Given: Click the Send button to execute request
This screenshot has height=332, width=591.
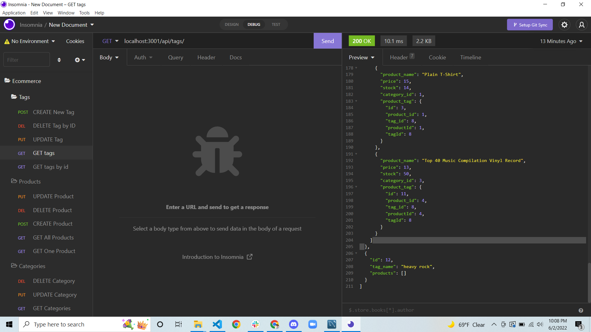Looking at the screenshot, I should [x=328, y=41].
